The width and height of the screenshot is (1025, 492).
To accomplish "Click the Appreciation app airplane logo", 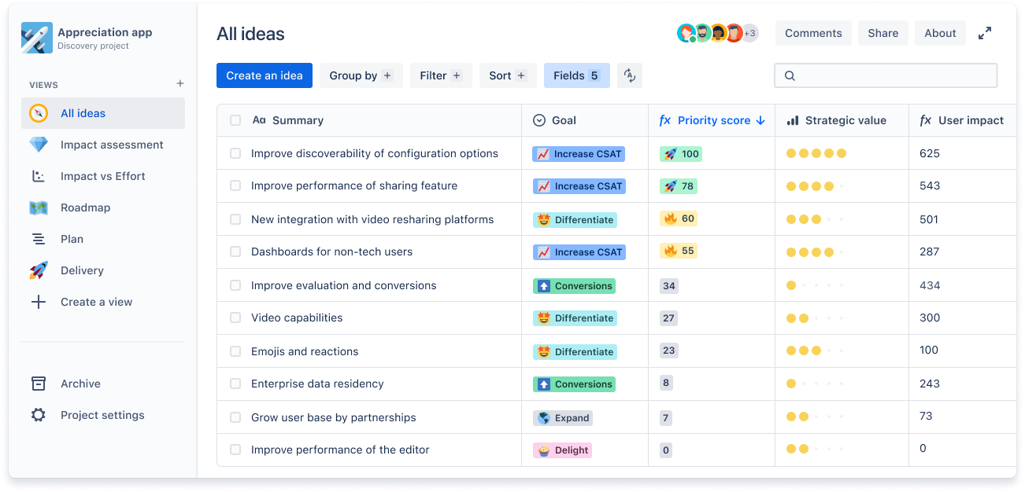I will point(36,39).
